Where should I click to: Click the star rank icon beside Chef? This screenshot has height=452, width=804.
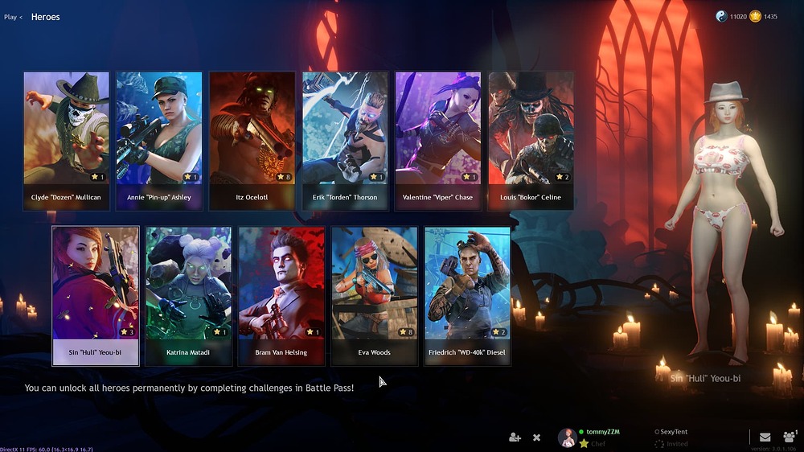click(x=584, y=444)
